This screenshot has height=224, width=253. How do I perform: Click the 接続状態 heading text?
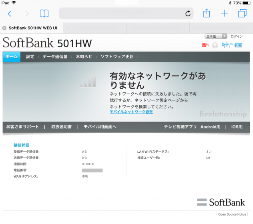pos(22,145)
